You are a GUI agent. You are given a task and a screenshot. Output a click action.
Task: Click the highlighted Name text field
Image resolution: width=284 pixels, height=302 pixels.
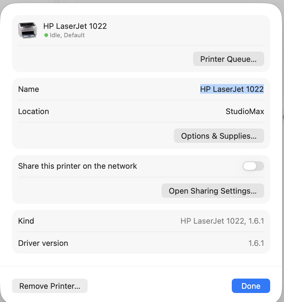click(x=232, y=89)
